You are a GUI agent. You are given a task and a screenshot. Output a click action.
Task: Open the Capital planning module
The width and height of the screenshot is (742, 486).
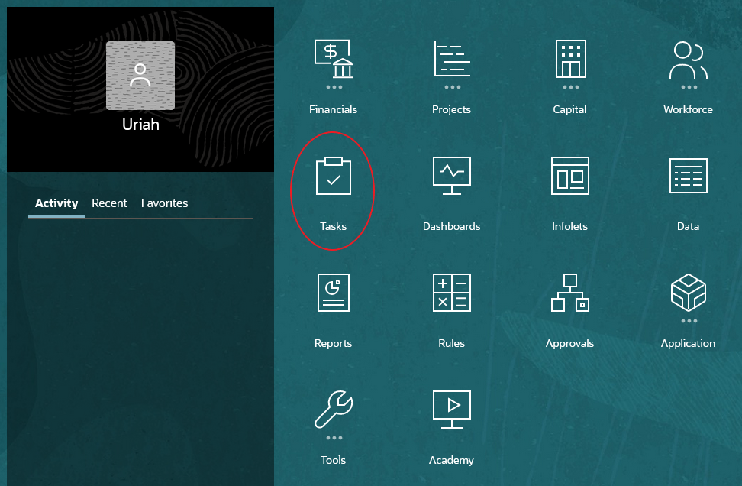pos(569,59)
